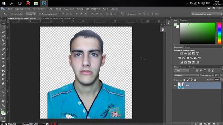
Task: Switch to the Стили tab
Action: click(x=187, y=47)
